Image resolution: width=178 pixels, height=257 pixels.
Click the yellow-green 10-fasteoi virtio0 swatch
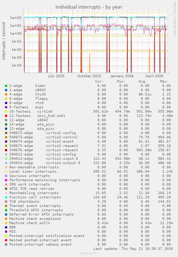(6, 112)
